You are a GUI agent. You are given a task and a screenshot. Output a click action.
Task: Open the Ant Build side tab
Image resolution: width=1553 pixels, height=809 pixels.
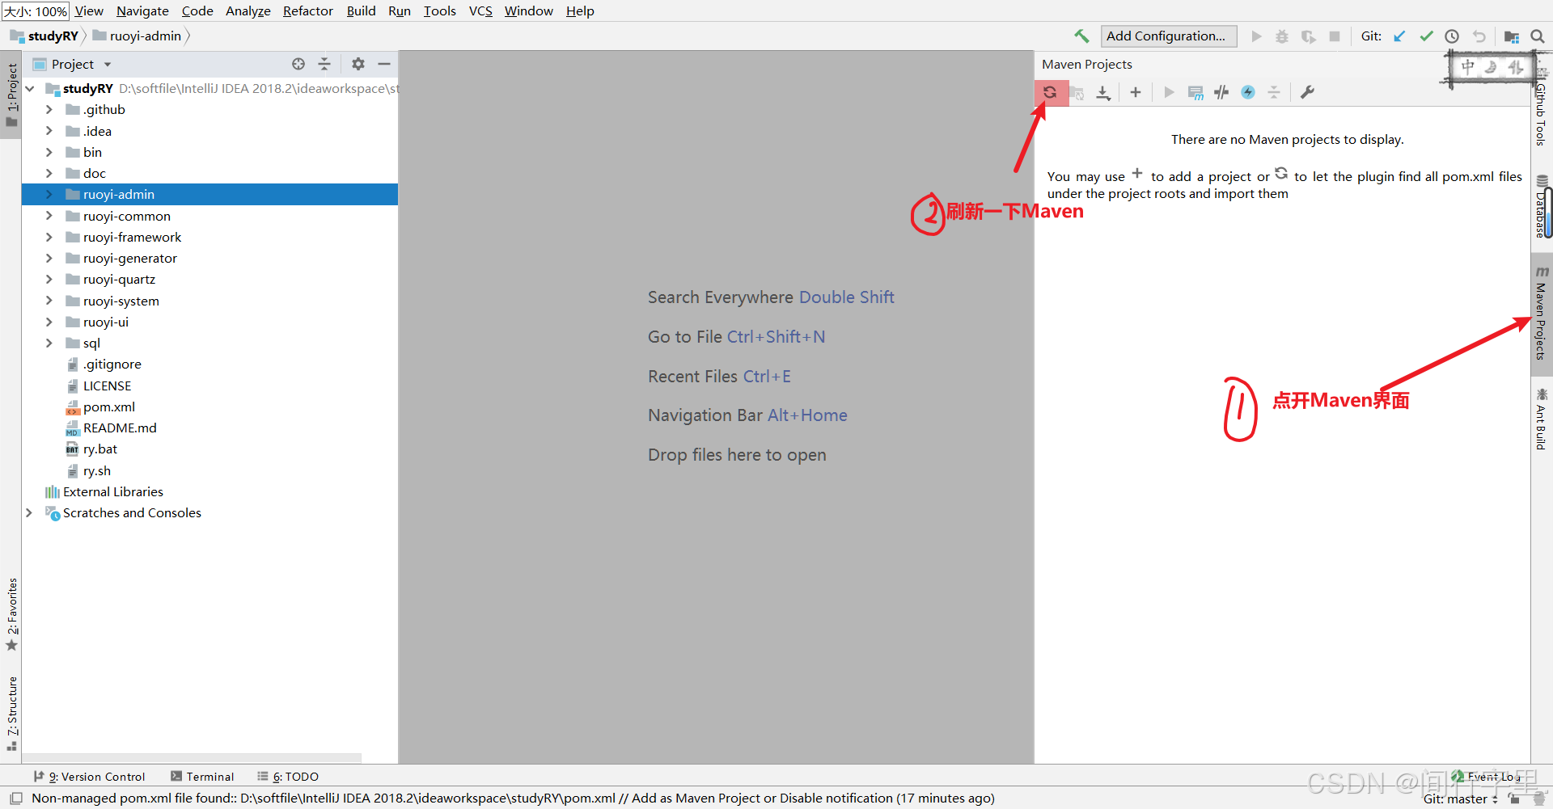pos(1542,419)
